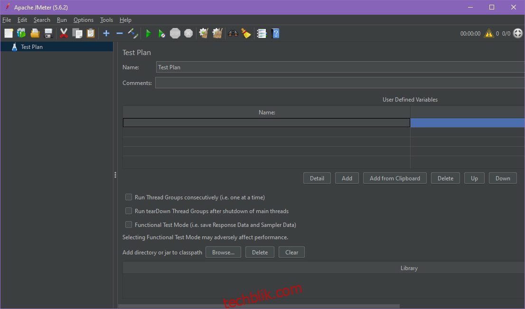This screenshot has height=309, width=525.
Task: Open the Options menu
Action: tap(84, 20)
